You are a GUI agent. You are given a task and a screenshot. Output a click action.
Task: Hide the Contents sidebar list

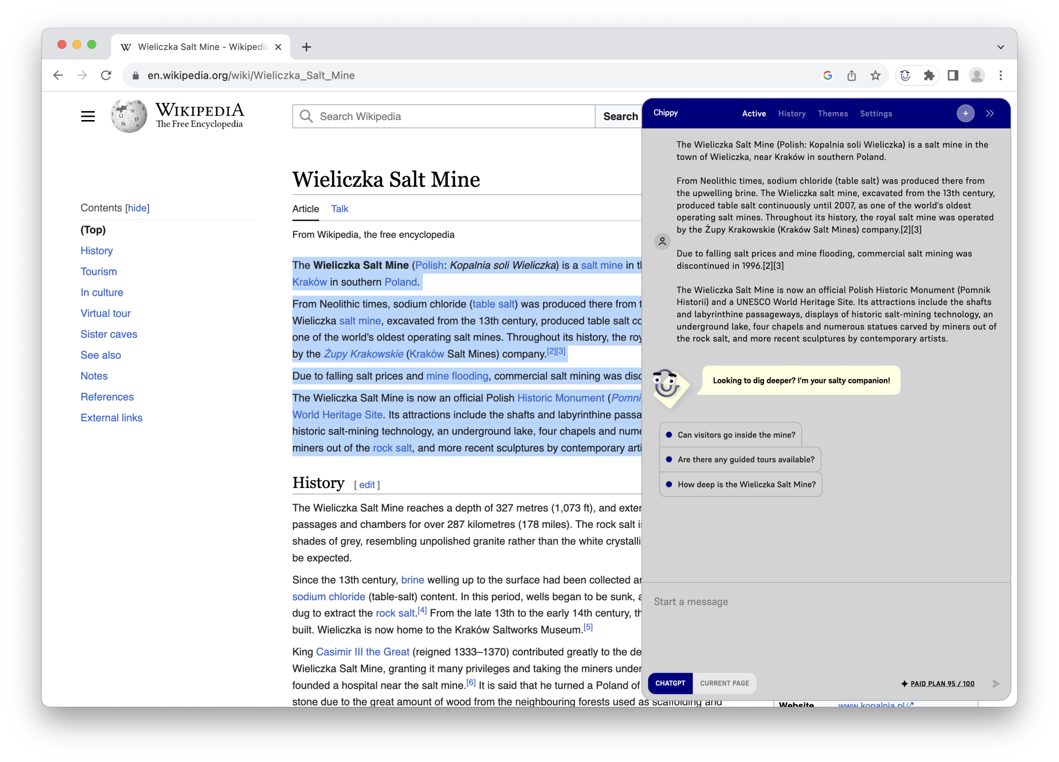coord(137,208)
